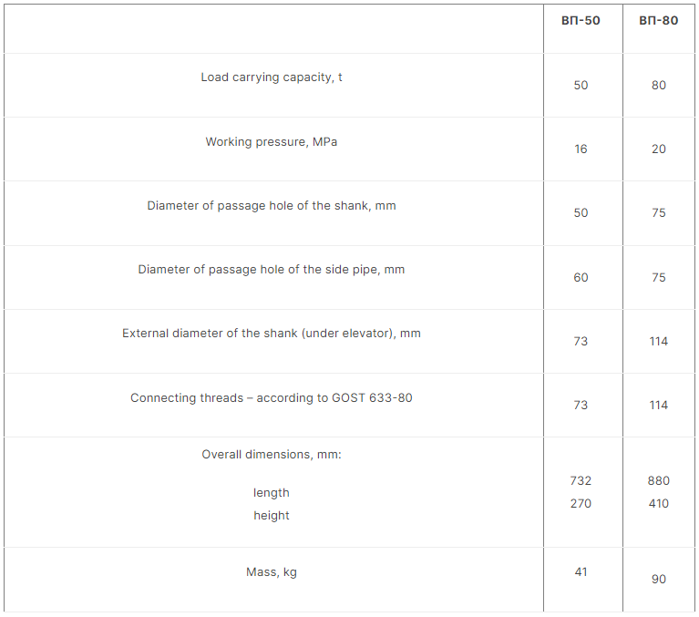Select the "Load carrying capacity, t" row label
Viewport: 699px width, 617px height.
272,77
